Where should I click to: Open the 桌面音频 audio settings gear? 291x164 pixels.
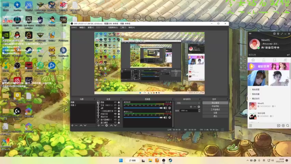tap(170, 108)
